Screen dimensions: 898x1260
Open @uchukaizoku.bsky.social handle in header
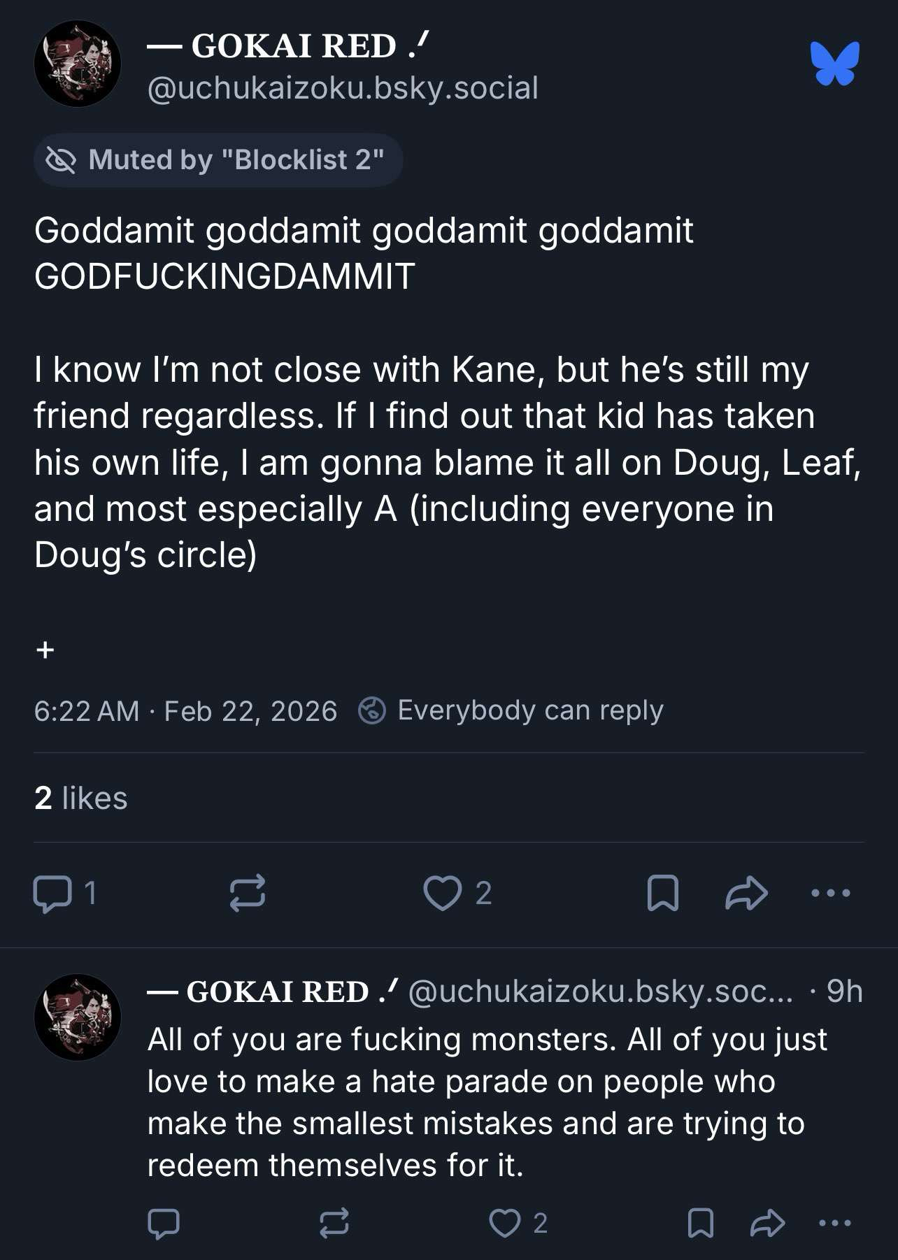(343, 89)
